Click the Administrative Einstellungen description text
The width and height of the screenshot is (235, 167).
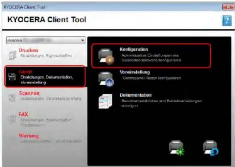coord(152,58)
